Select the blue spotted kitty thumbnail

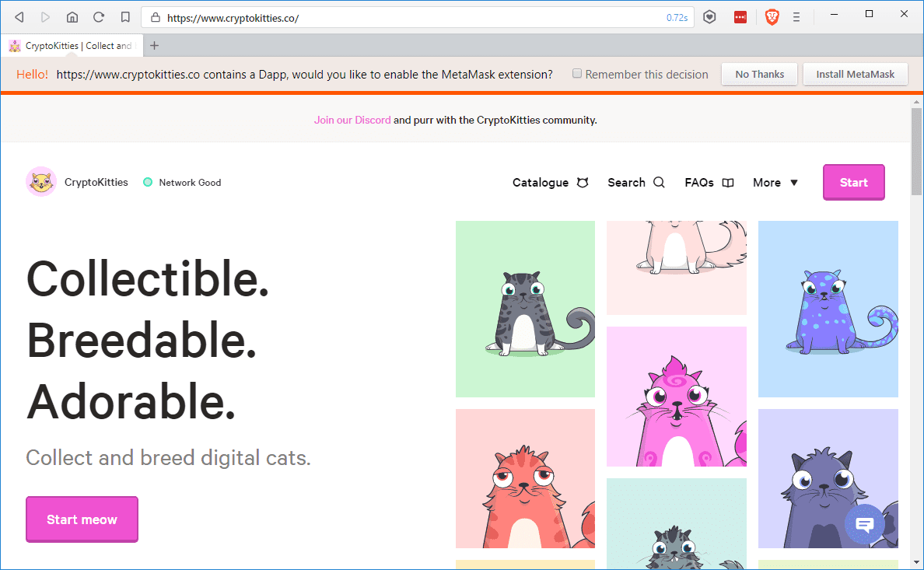coord(828,309)
